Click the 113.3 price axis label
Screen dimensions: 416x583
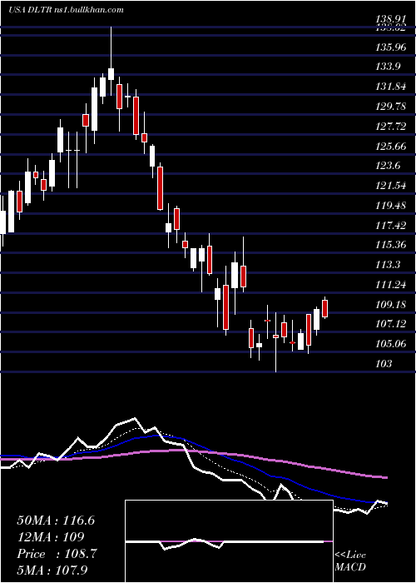click(390, 264)
